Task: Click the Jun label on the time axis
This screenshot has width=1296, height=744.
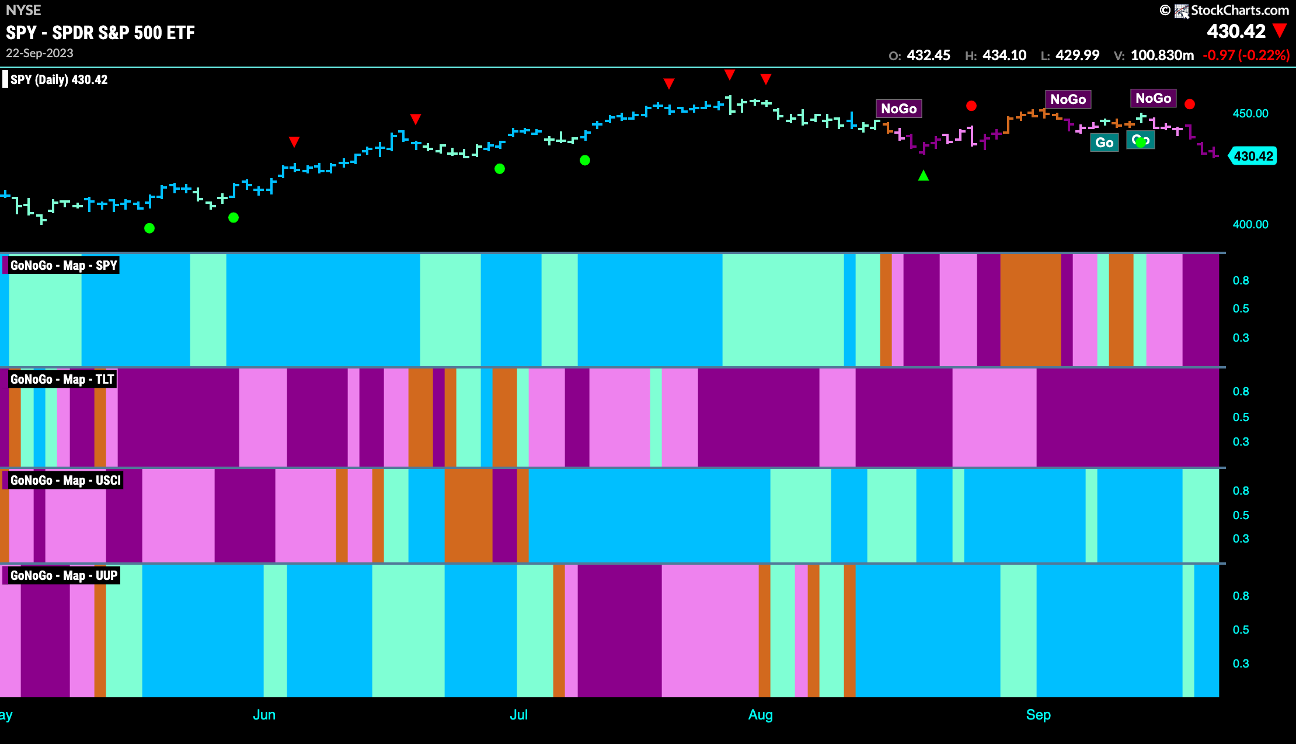Action: click(x=264, y=715)
